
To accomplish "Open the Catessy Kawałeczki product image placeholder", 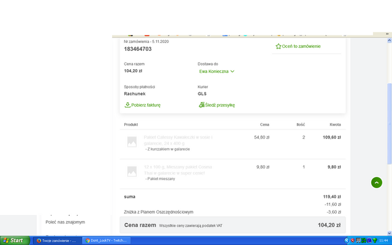I will point(132,141).
